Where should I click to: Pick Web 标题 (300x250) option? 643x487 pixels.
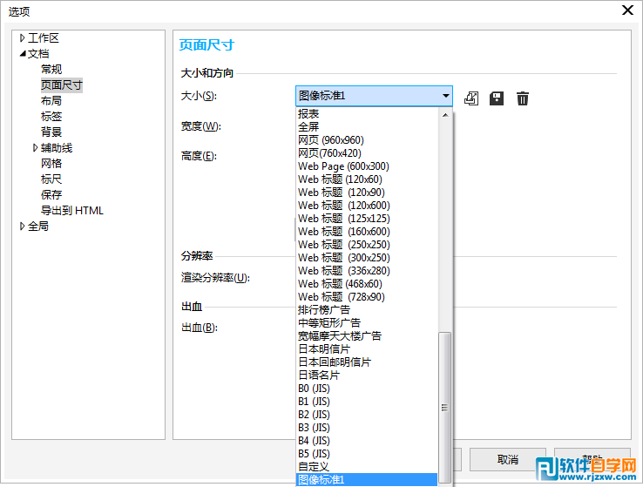pyautogui.click(x=367, y=258)
